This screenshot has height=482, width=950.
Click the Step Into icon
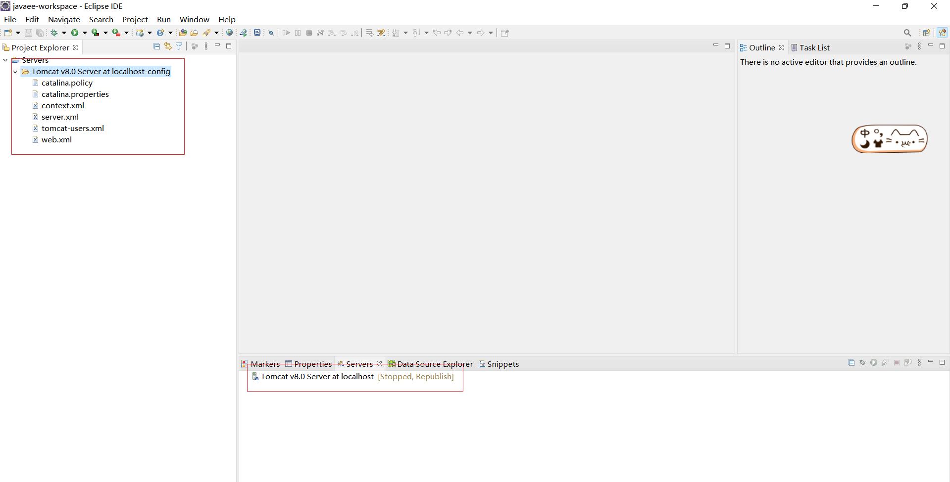(x=332, y=33)
